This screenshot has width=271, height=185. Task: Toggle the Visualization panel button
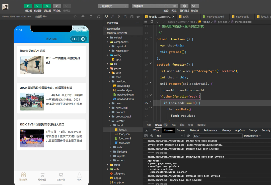tap(57, 6)
